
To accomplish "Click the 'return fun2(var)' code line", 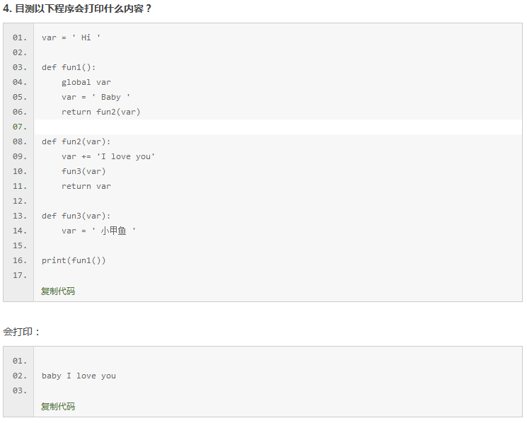I will click(x=101, y=112).
